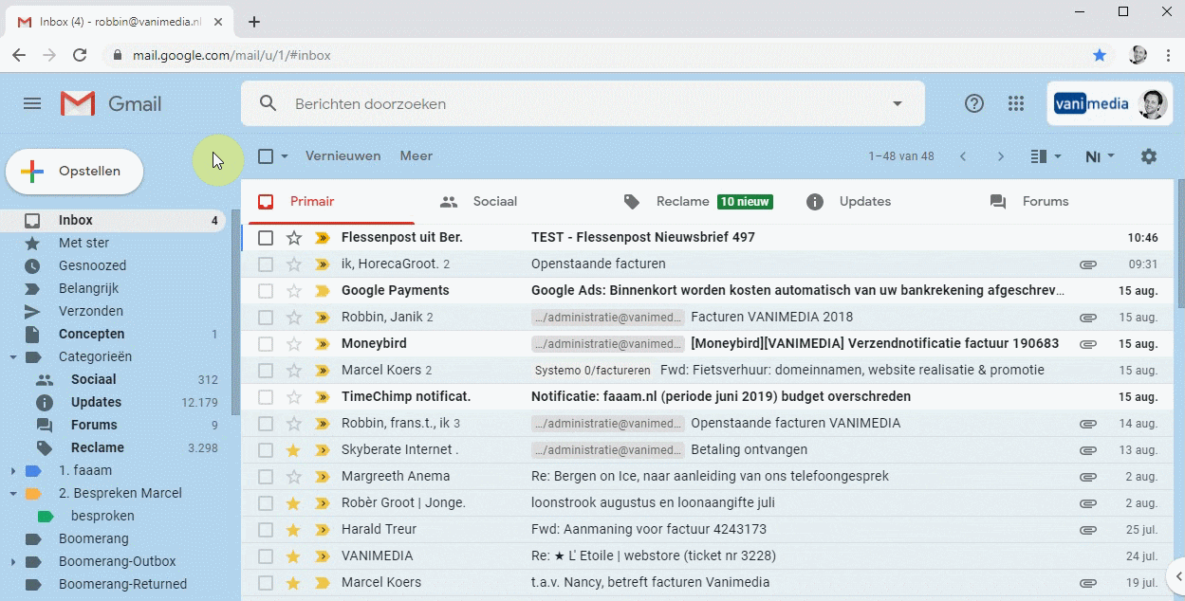The height and width of the screenshot is (601, 1185).
Task: Open Gmail settings gear
Action: [x=1148, y=155]
